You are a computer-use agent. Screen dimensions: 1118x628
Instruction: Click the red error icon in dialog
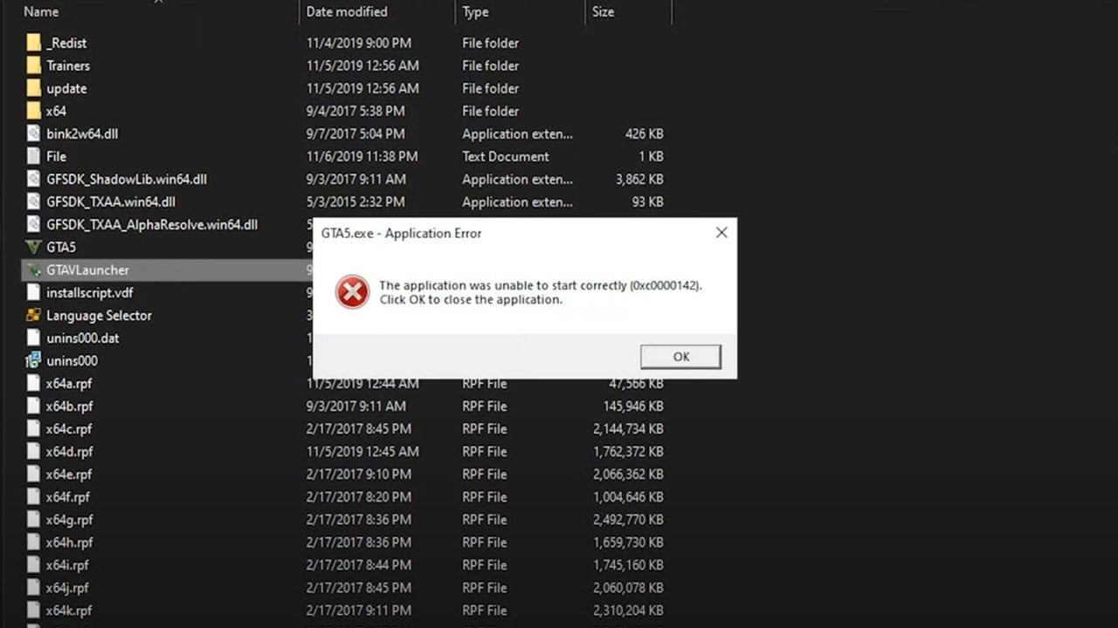point(352,292)
